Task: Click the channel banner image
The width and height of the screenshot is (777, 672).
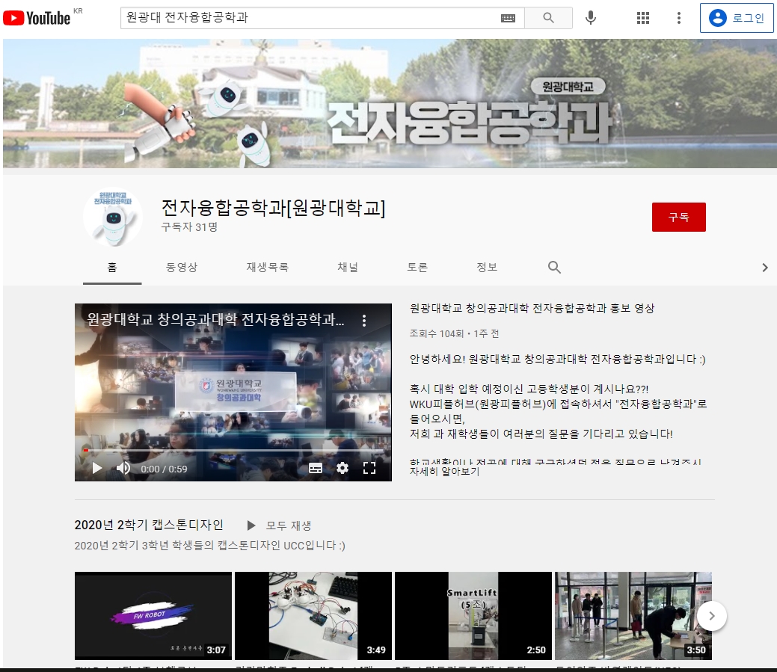Action: [x=390, y=103]
